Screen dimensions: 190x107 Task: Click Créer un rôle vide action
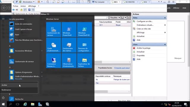(144, 29)
